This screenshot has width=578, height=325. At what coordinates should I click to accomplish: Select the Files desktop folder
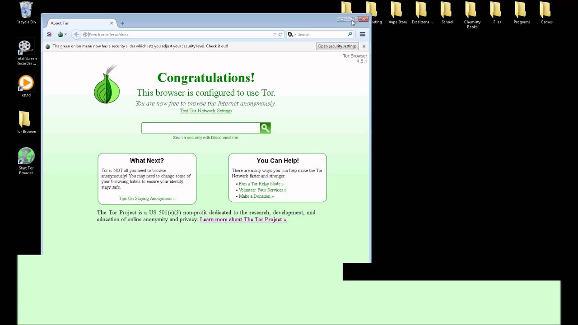[x=497, y=13]
